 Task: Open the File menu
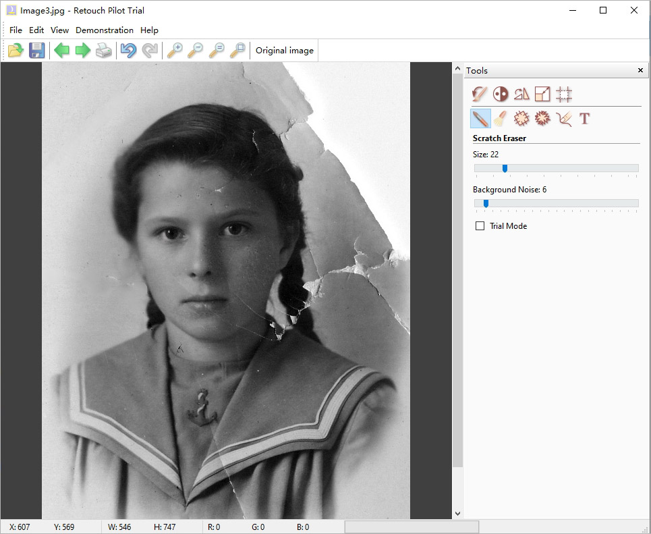click(x=16, y=30)
